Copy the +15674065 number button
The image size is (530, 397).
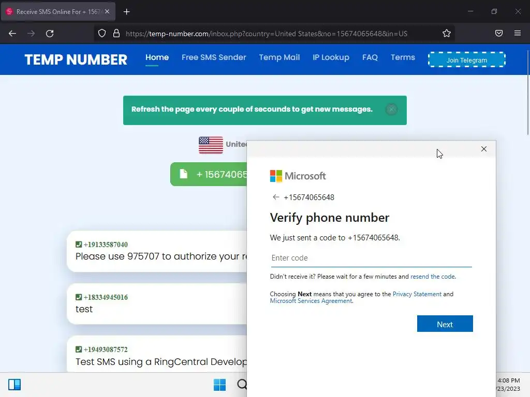click(x=209, y=174)
